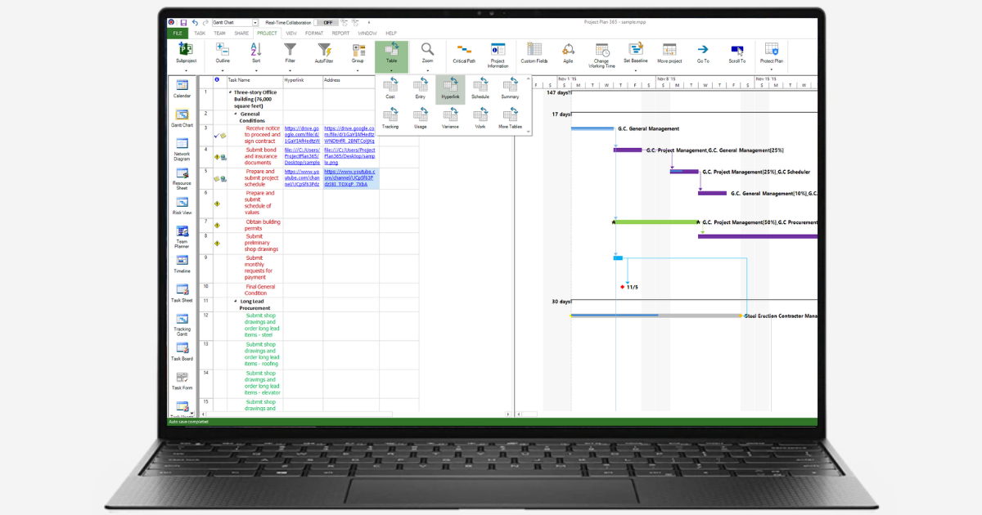Collapse Three-story Office Building summary task
This screenshot has height=515, width=982.
point(230,92)
